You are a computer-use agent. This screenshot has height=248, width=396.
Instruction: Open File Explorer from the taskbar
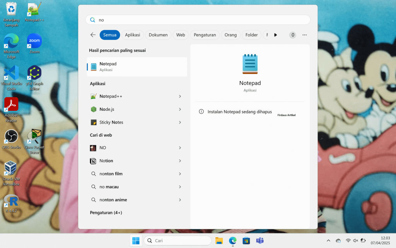219,241
